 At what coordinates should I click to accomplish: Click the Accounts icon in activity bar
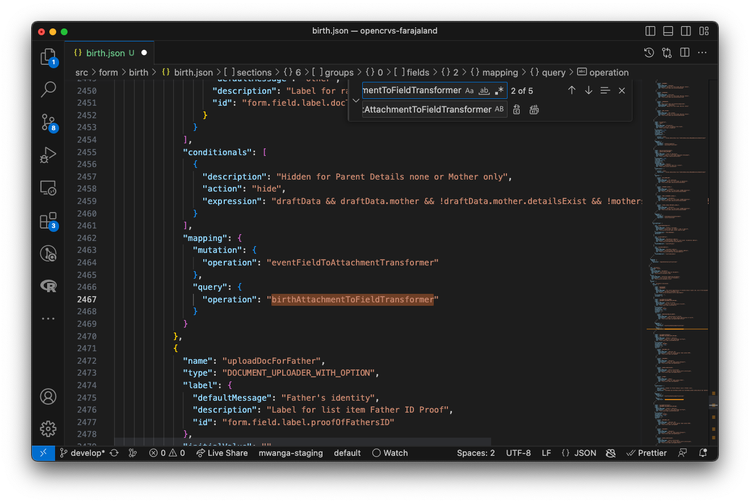48,396
